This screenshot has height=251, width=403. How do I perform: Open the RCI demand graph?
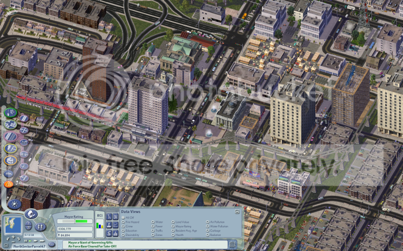(100, 228)
